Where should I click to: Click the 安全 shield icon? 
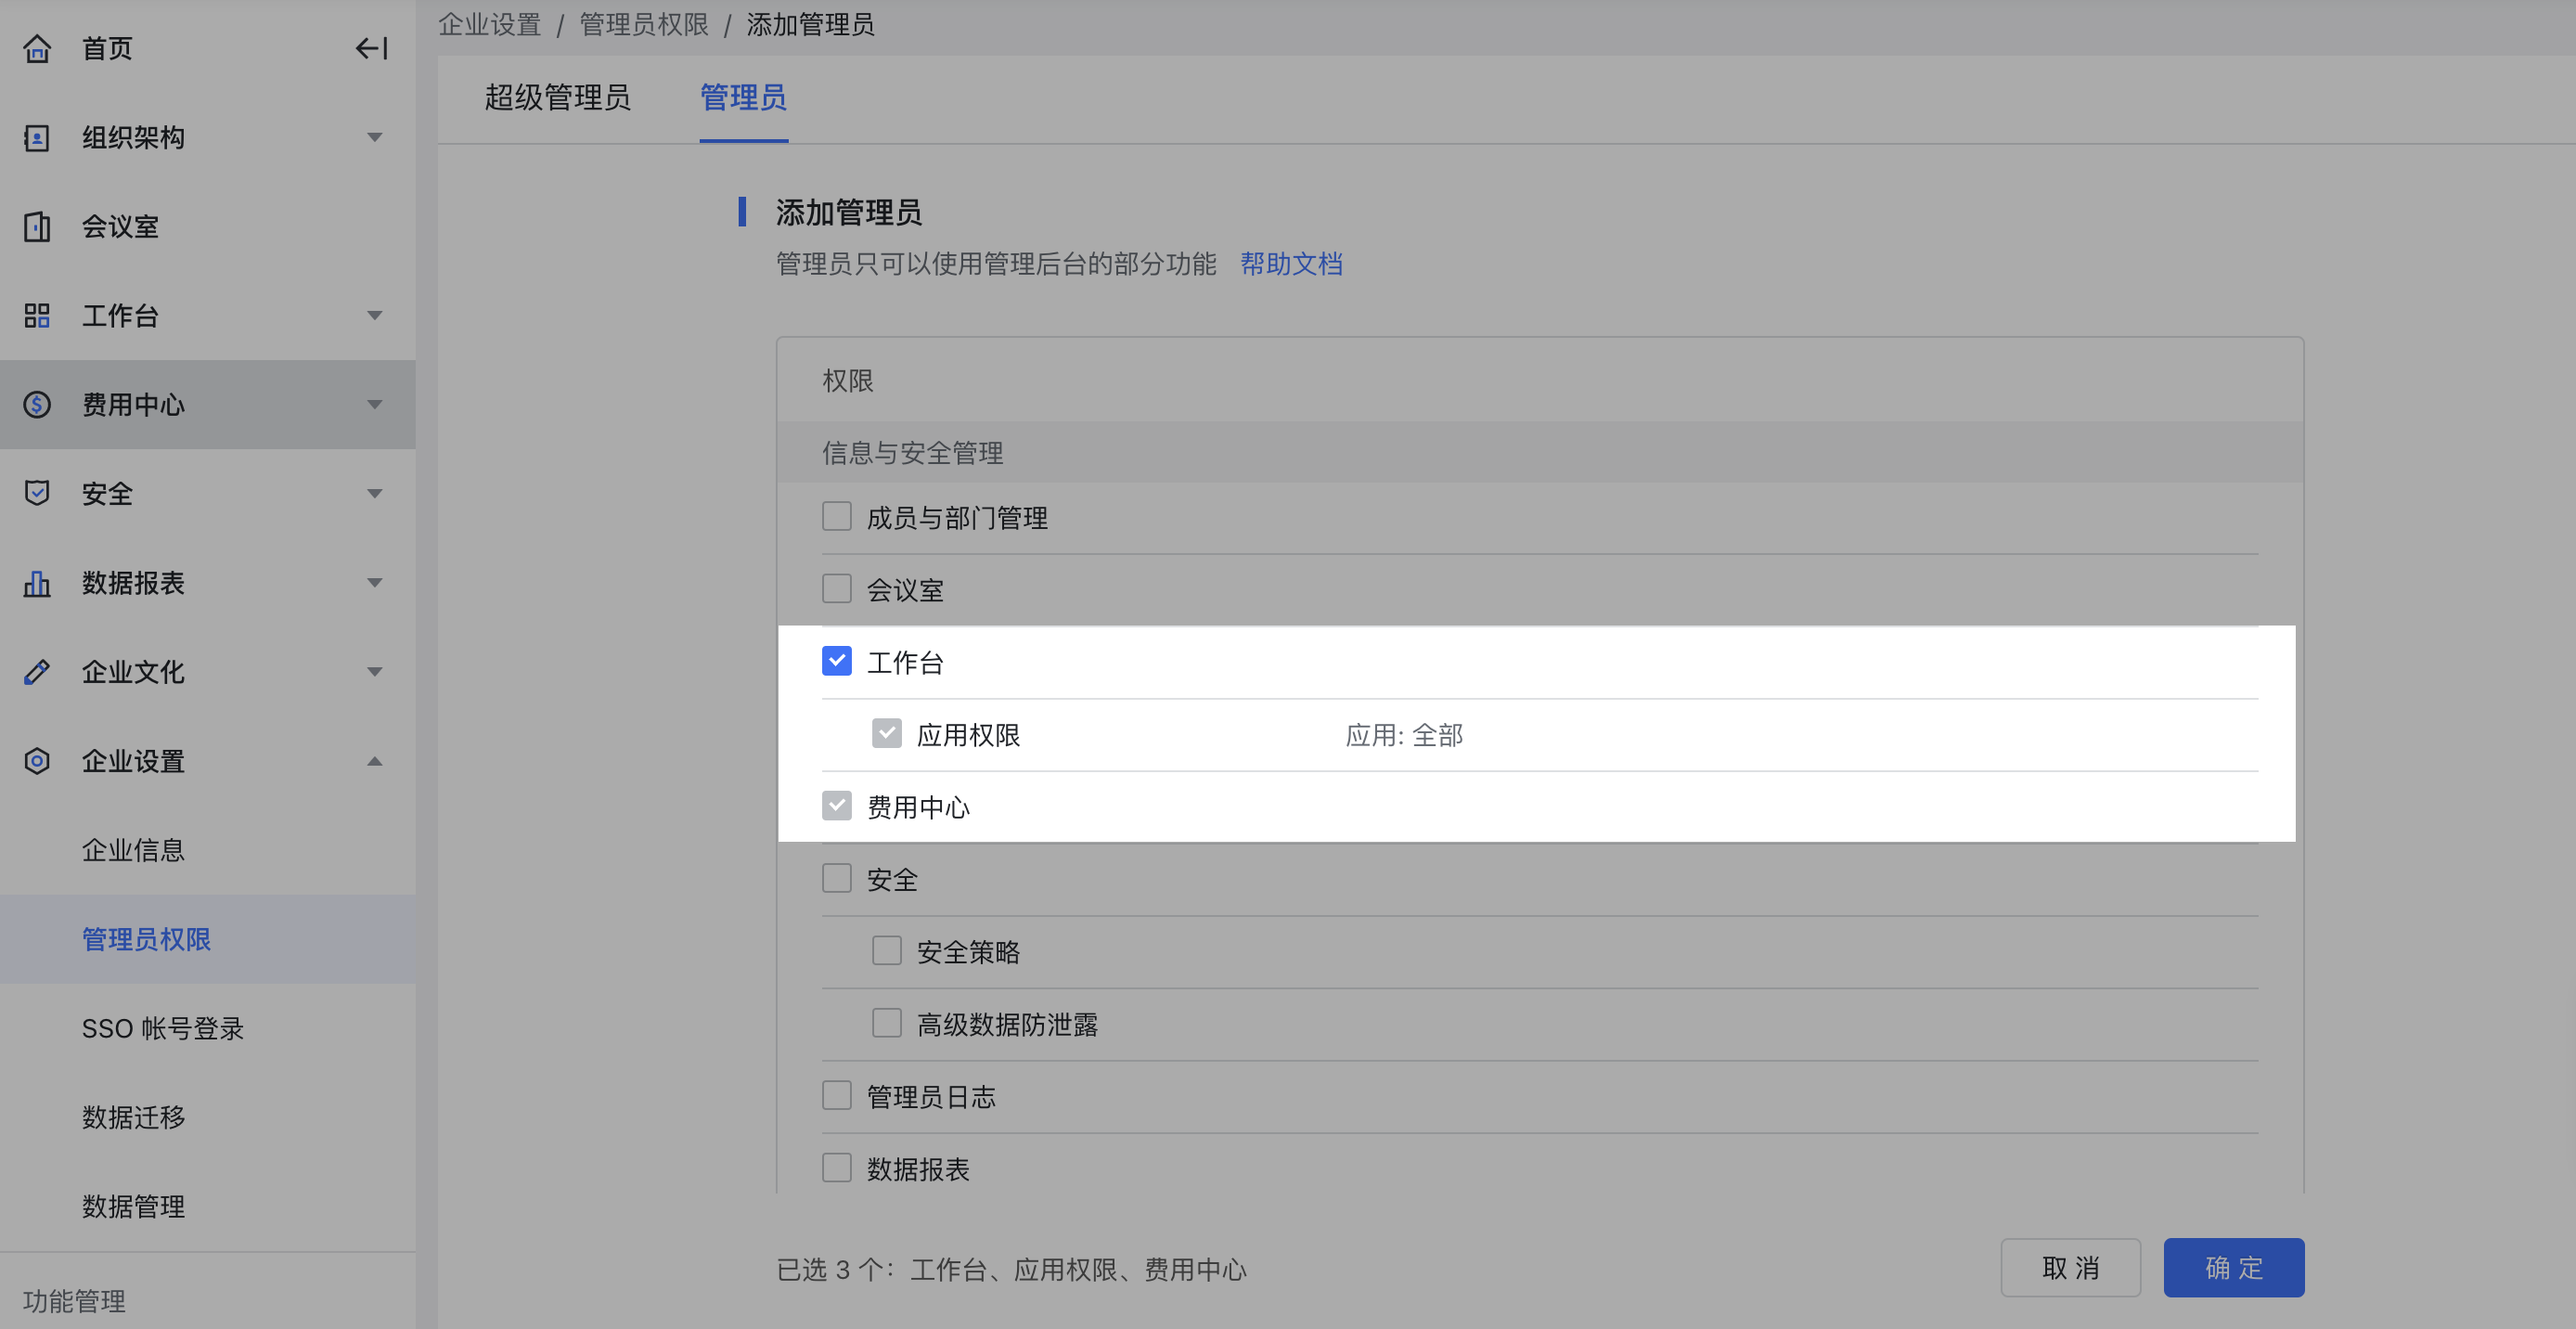pyautogui.click(x=37, y=493)
